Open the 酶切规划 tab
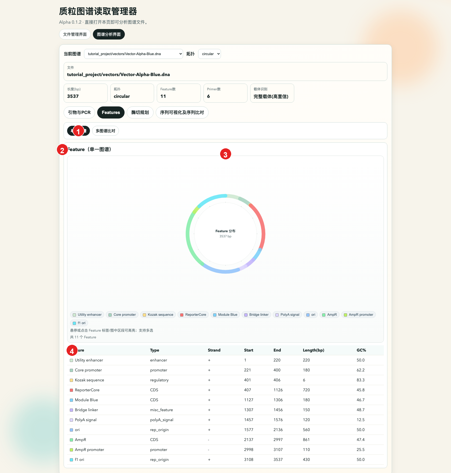 (x=140, y=112)
